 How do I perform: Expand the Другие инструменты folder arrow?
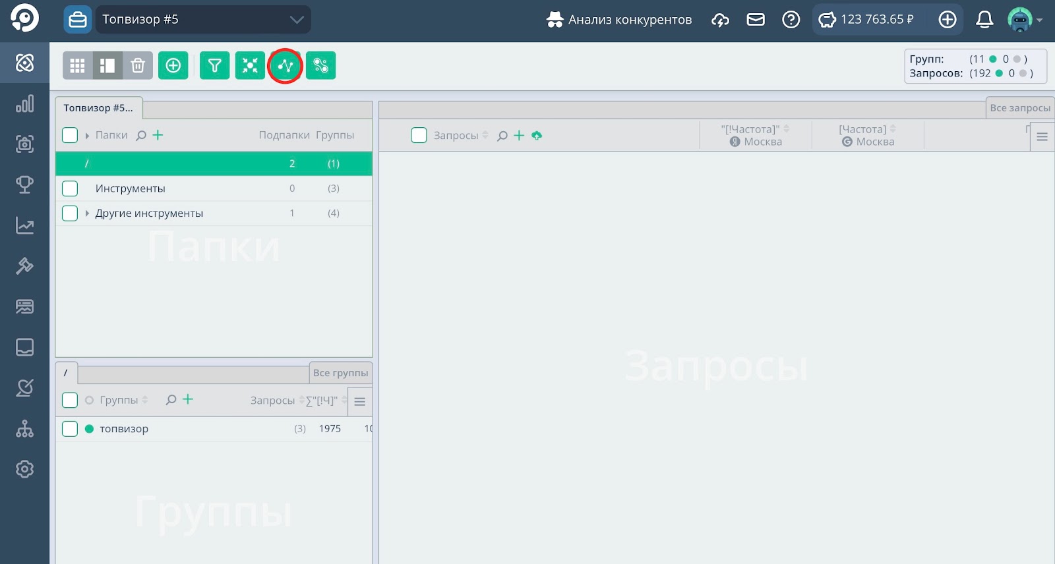coord(87,213)
